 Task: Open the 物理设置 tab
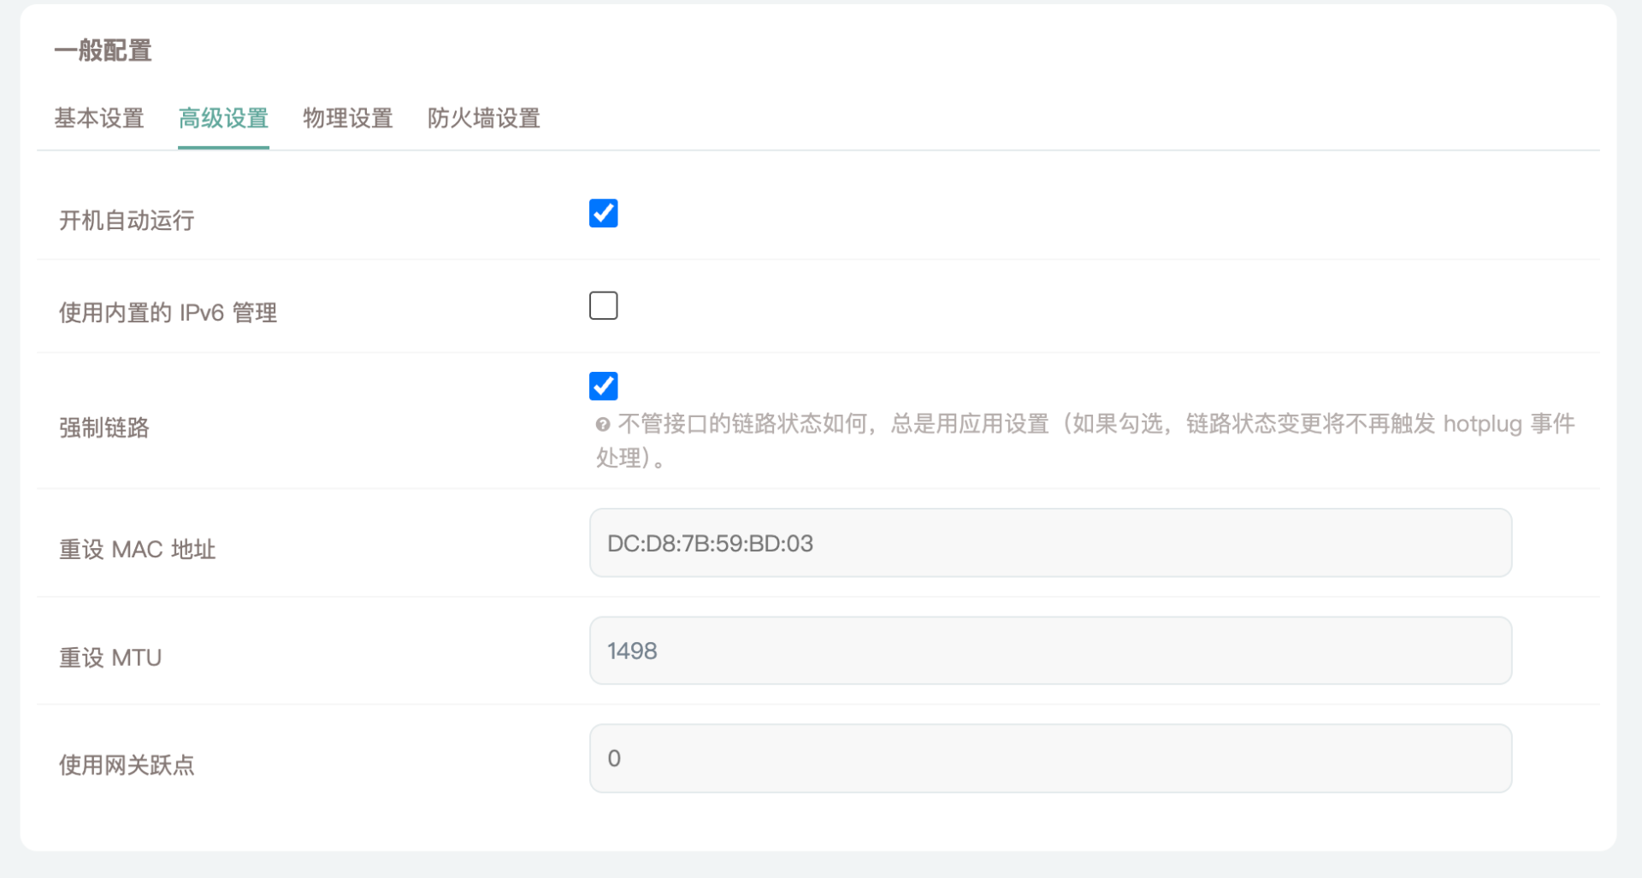348,118
